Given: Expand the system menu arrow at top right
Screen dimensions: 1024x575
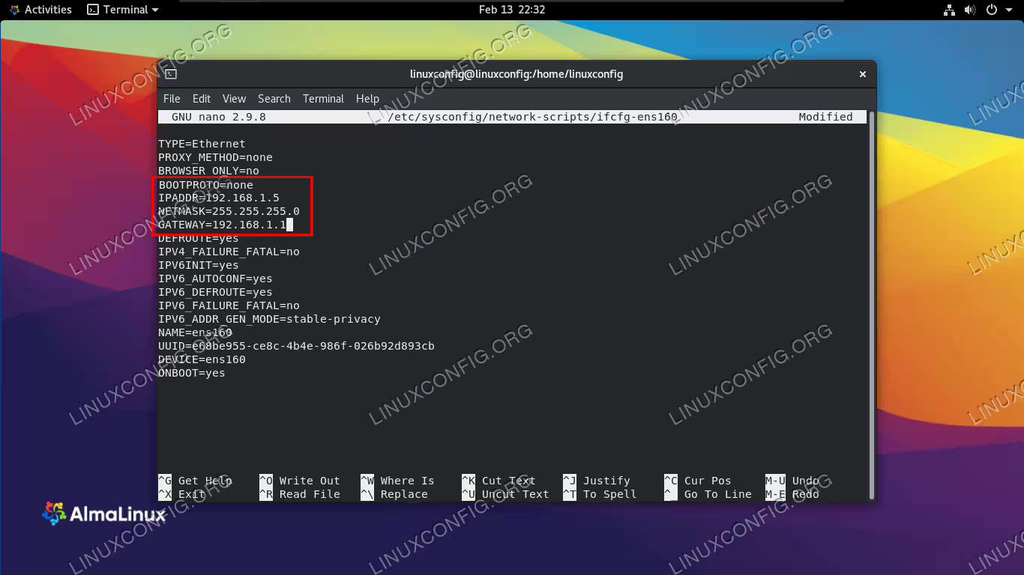Looking at the screenshot, I should click(x=1008, y=10).
